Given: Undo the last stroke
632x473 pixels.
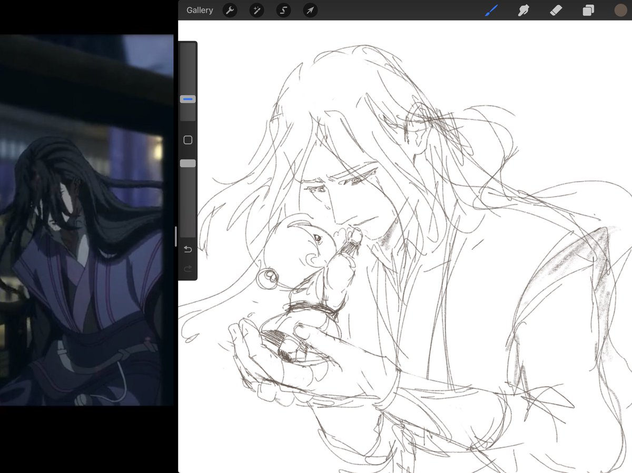Looking at the screenshot, I should coord(188,249).
